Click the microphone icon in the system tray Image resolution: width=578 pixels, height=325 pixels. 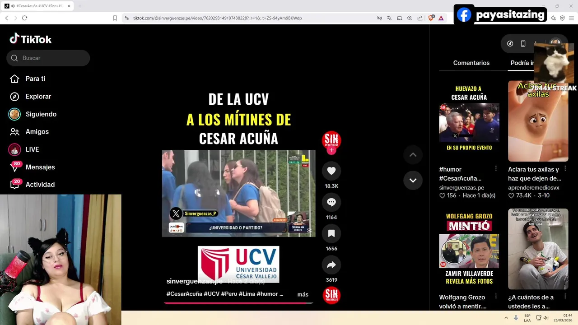tap(516, 318)
